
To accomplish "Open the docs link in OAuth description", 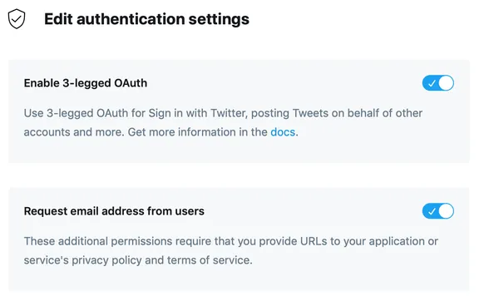I will click(x=283, y=131).
